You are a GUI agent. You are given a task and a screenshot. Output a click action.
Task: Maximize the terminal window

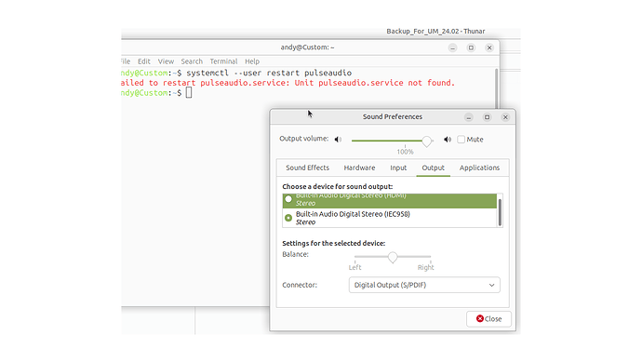(x=471, y=47)
